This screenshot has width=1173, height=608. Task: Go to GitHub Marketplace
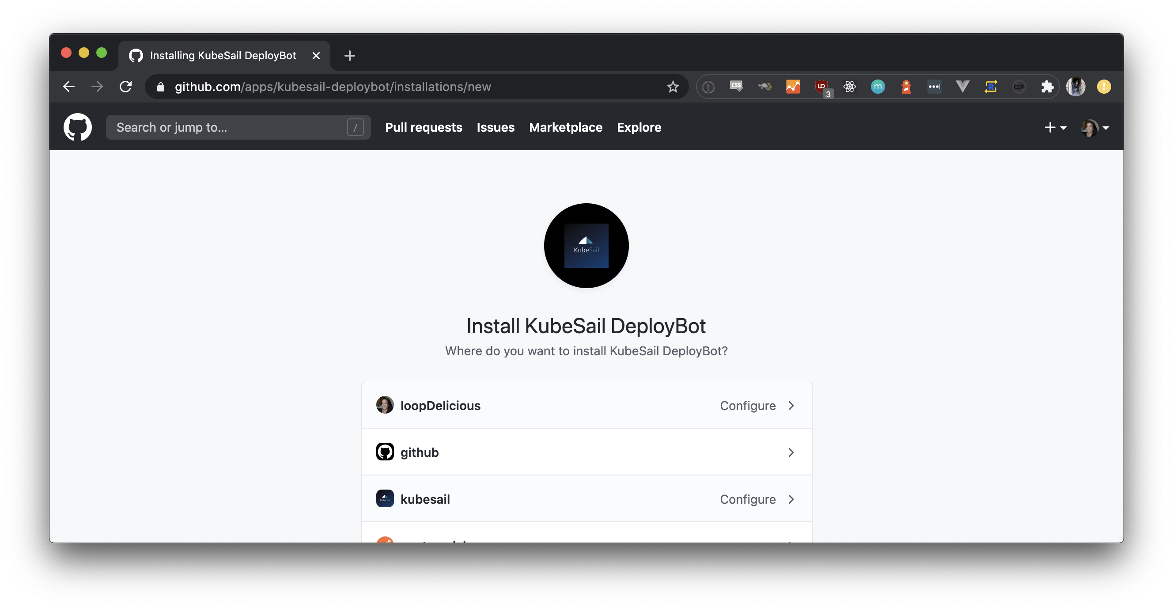coord(566,127)
